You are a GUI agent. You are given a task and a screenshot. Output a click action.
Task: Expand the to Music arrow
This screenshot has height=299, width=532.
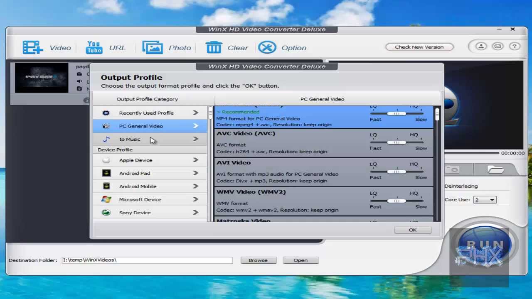coord(195,139)
